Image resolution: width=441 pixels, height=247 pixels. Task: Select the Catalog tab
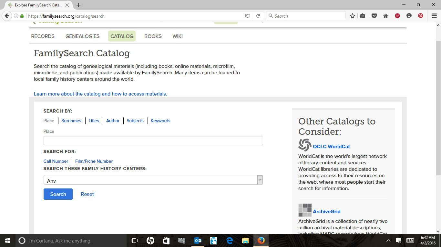(x=122, y=36)
